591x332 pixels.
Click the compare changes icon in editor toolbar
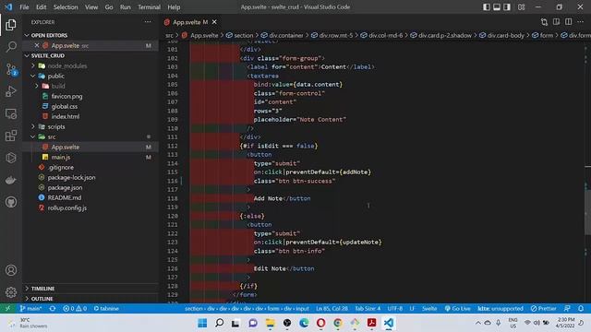(x=544, y=22)
